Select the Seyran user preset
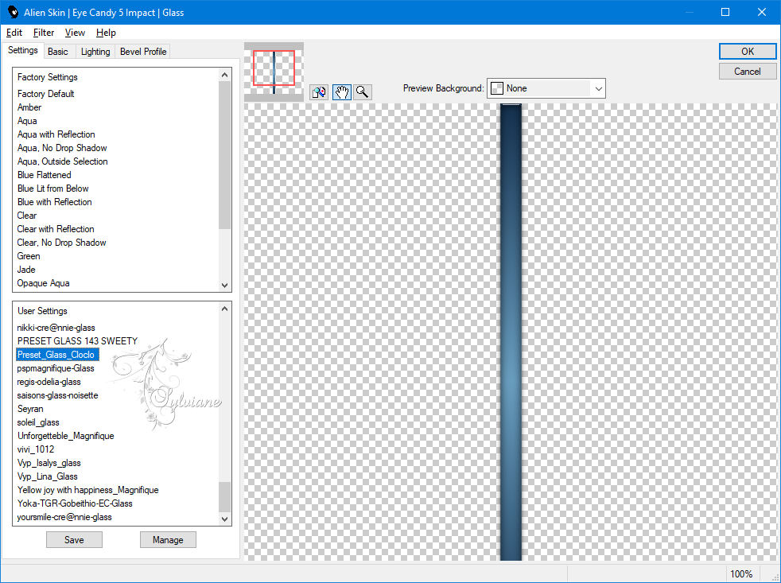The width and height of the screenshot is (781, 583). pos(30,409)
